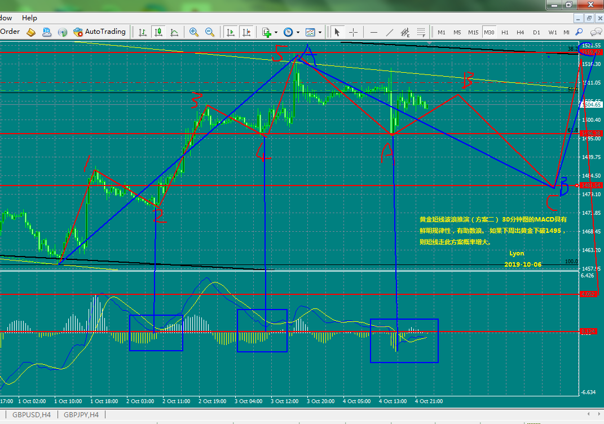Image resolution: width=604 pixels, height=424 pixels.
Task: Click the current price 1504.65 label
Action: tap(591, 104)
